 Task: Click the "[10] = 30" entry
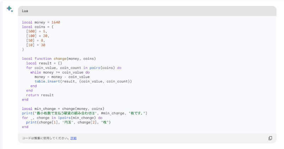(35, 45)
